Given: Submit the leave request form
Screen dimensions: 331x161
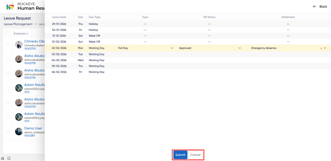Looking at the screenshot, I should tap(180, 155).
